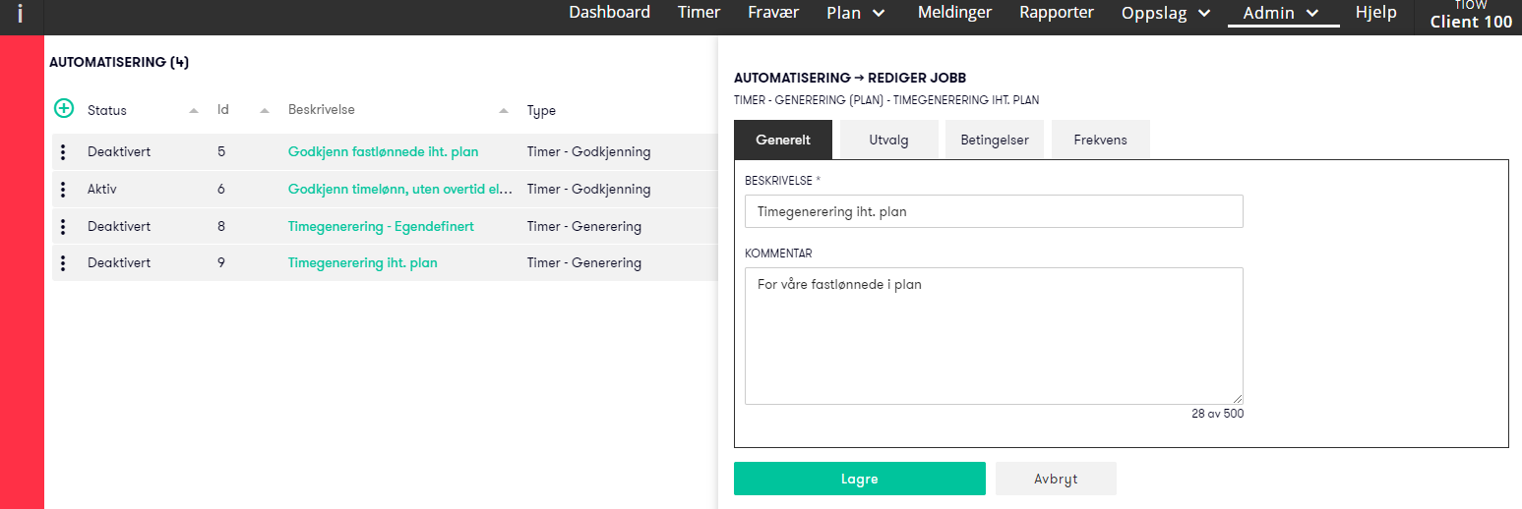
Task: Sort the list by the Status column arrow
Action: 194,110
